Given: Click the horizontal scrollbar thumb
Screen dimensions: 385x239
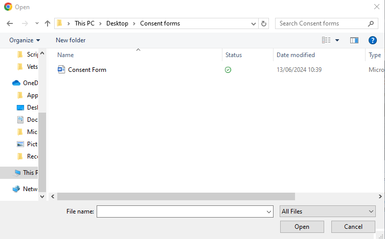Looking at the screenshot, I should (176, 196).
